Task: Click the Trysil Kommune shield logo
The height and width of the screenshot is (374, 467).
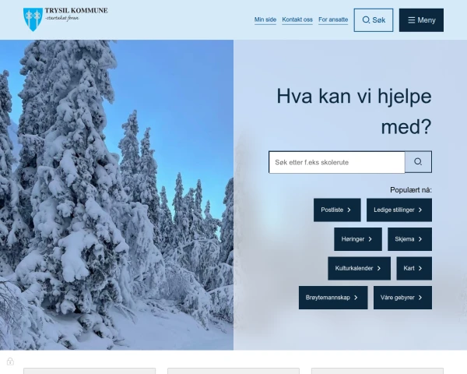Action: pos(33,19)
